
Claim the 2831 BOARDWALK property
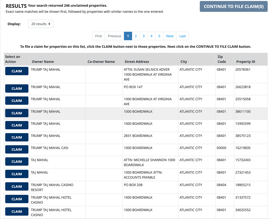click(x=17, y=137)
